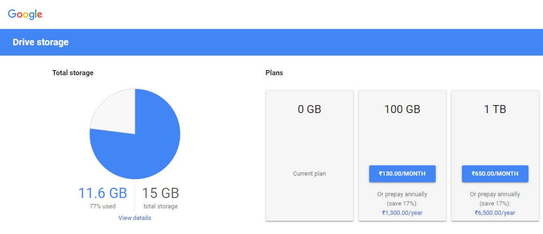Click the ₹1,300.00/year annual prepay link

tap(402, 213)
